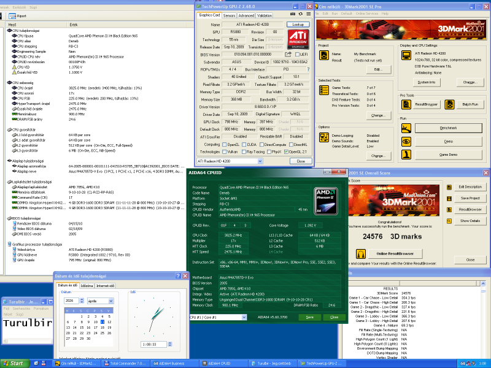This screenshot has height=368, width=491.
Task: Open the GPU-Z hamburger menu icon
Action: point(308,15)
